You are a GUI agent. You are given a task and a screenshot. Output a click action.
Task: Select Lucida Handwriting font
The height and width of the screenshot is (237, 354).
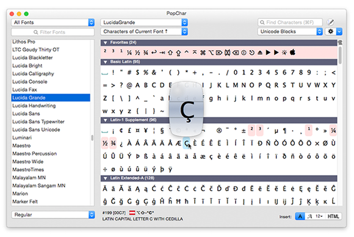(x=51, y=106)
